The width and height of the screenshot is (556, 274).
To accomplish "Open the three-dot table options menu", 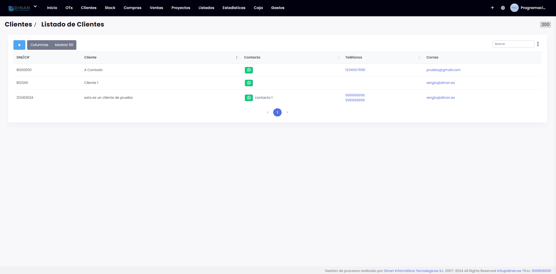I will 538,44.
